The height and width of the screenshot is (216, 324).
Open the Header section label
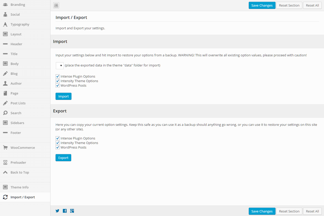16,44
